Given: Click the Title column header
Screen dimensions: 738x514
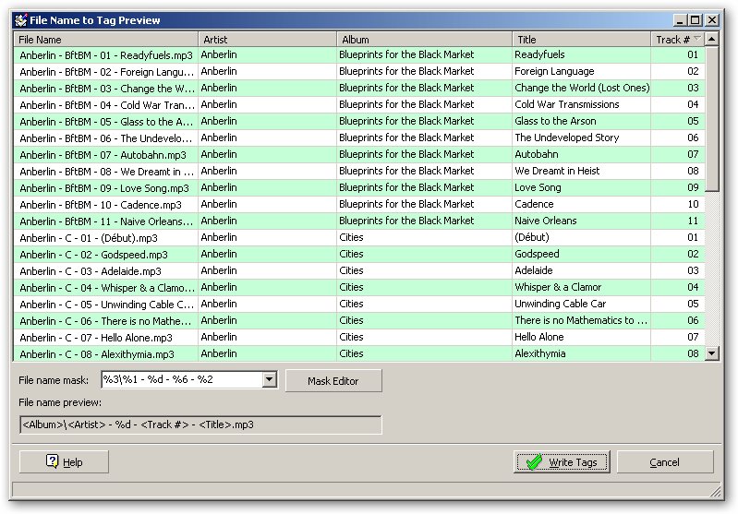Looking at the screenshot, I should 582,40.
